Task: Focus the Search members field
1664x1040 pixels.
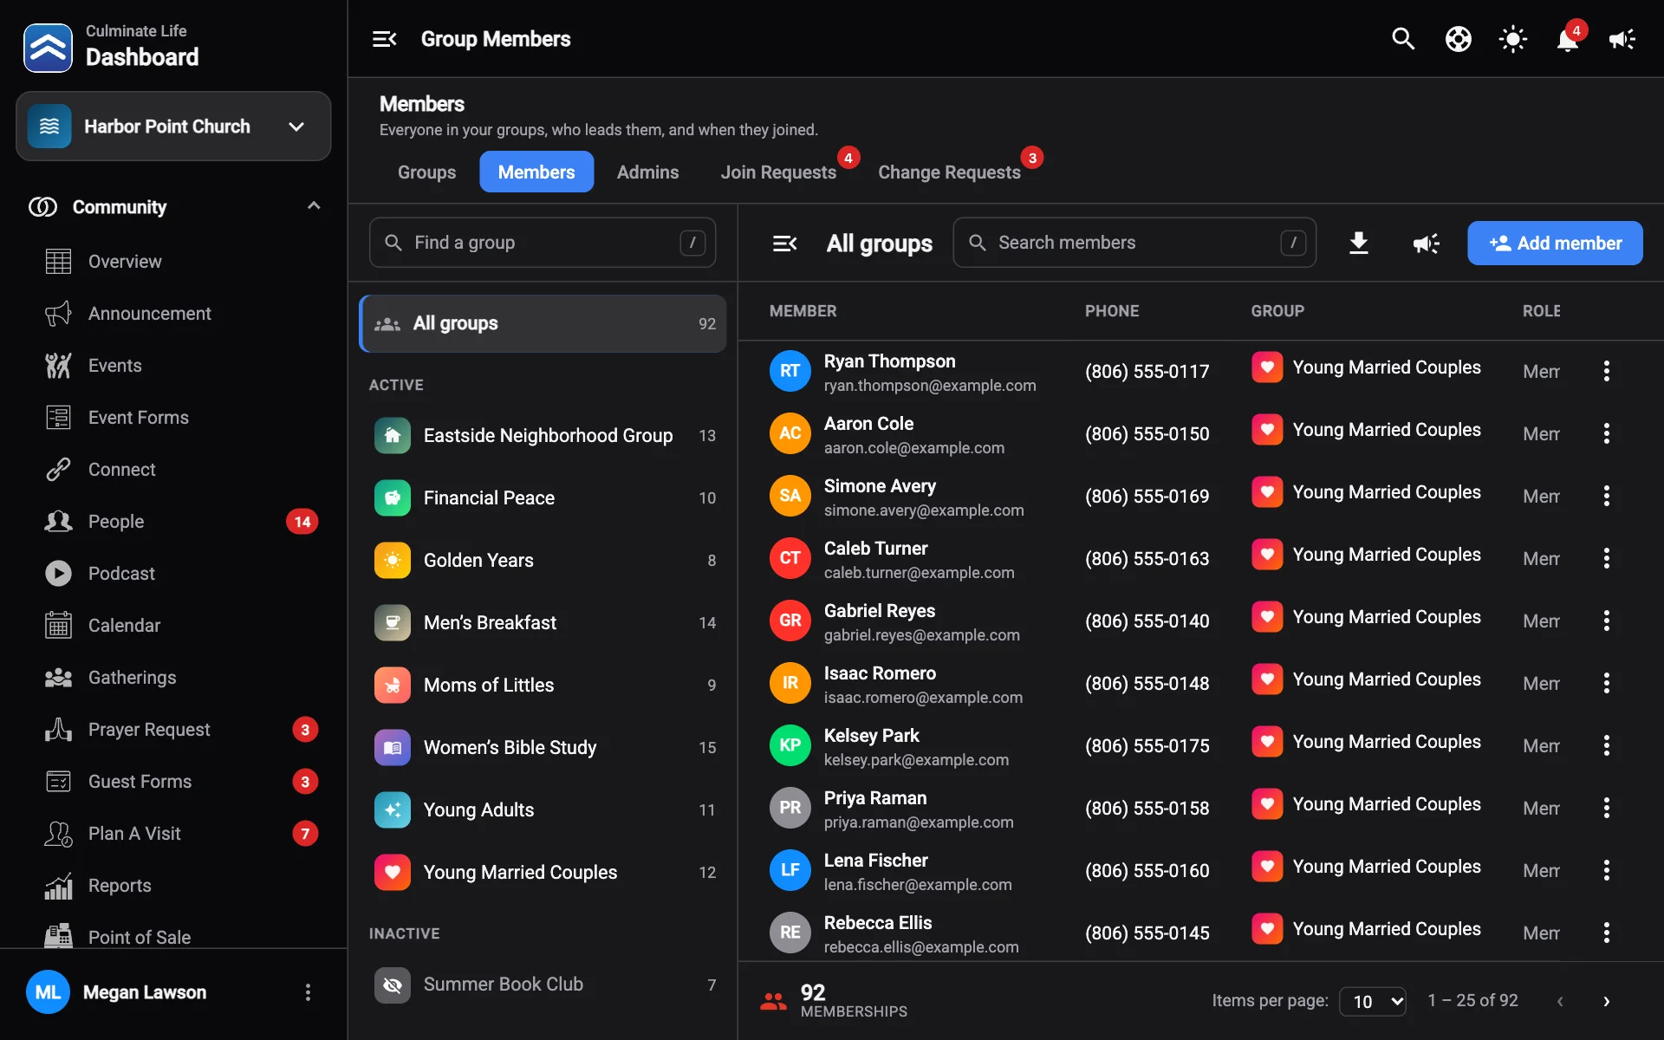Action: pyautogui.click(x=1134, y=243)
